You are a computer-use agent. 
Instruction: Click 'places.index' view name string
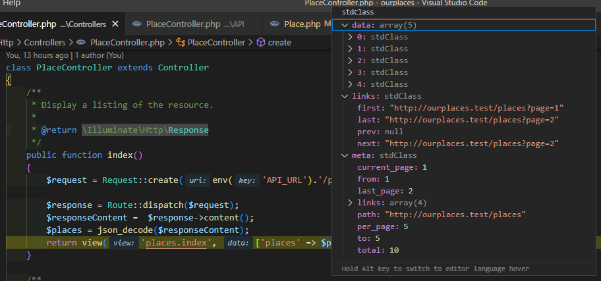click(177, 243)
